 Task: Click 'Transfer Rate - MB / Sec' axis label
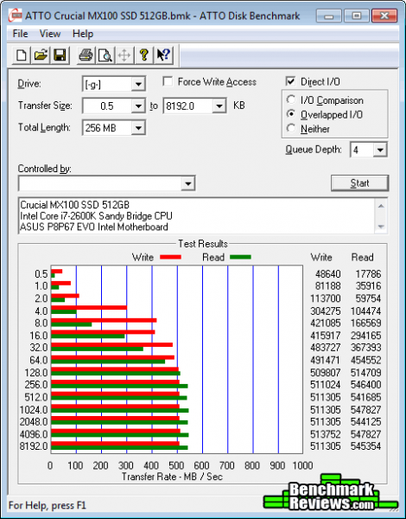(172, 477)
